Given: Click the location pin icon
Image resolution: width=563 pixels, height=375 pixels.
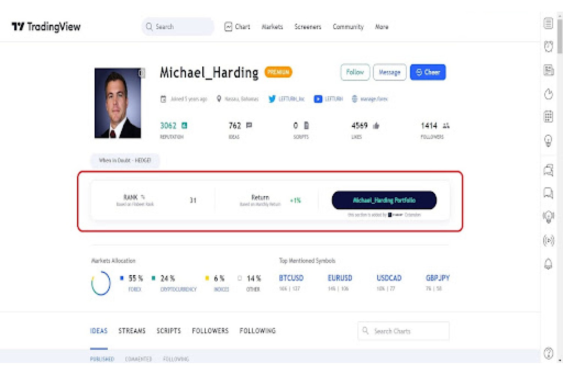Looking at the screenshot, I should tap(219, 99).
